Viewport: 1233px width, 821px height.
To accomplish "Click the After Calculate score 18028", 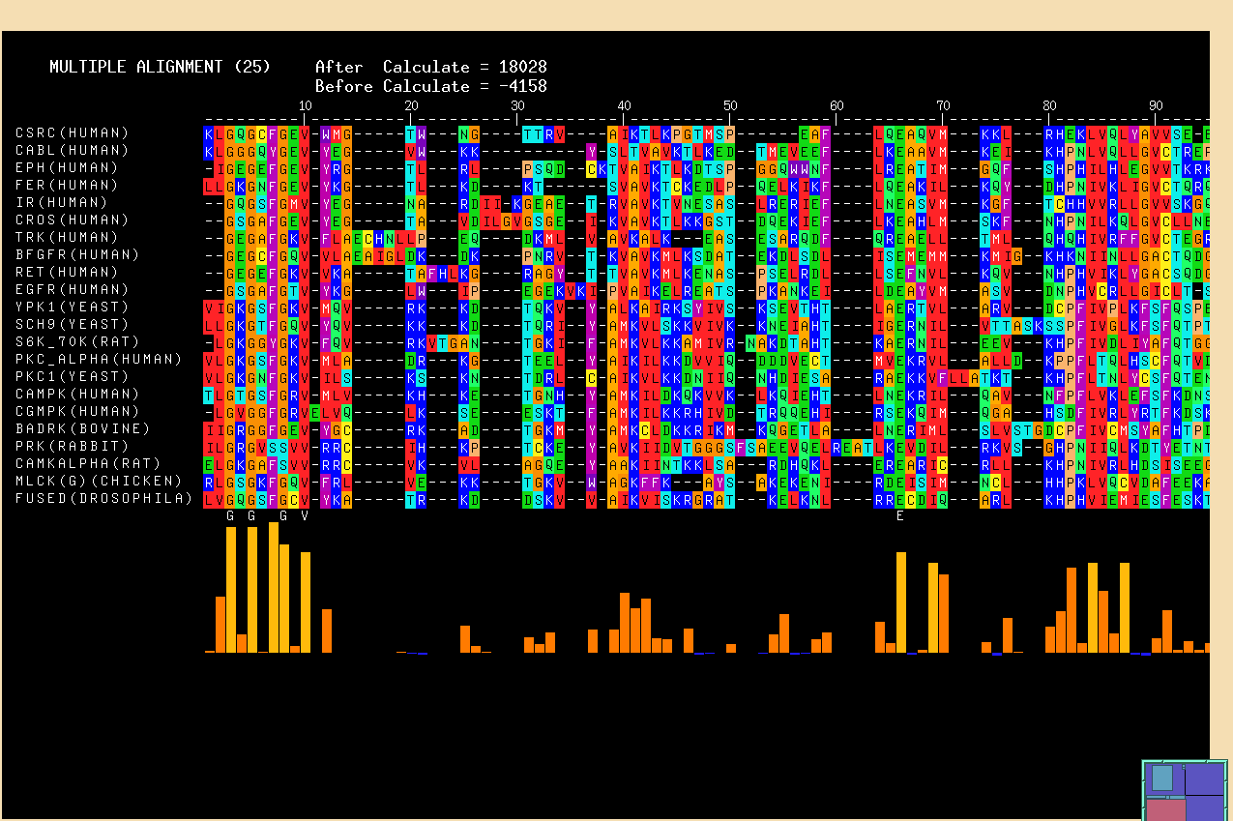I will pyautogui.click(x=522, y=67).
